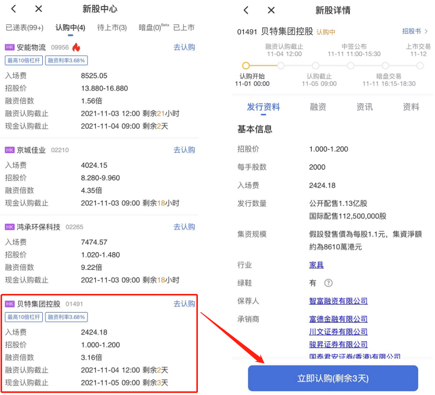This screenshot has width=435, height=395.
Task: Tap 融资利率3.68% tag under 贝特集团控股
Action: [x=66, y=317]
